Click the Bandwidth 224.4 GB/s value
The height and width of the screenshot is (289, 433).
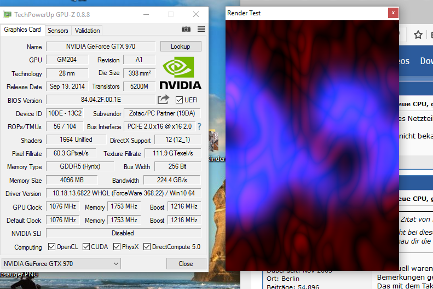[172, 180]
